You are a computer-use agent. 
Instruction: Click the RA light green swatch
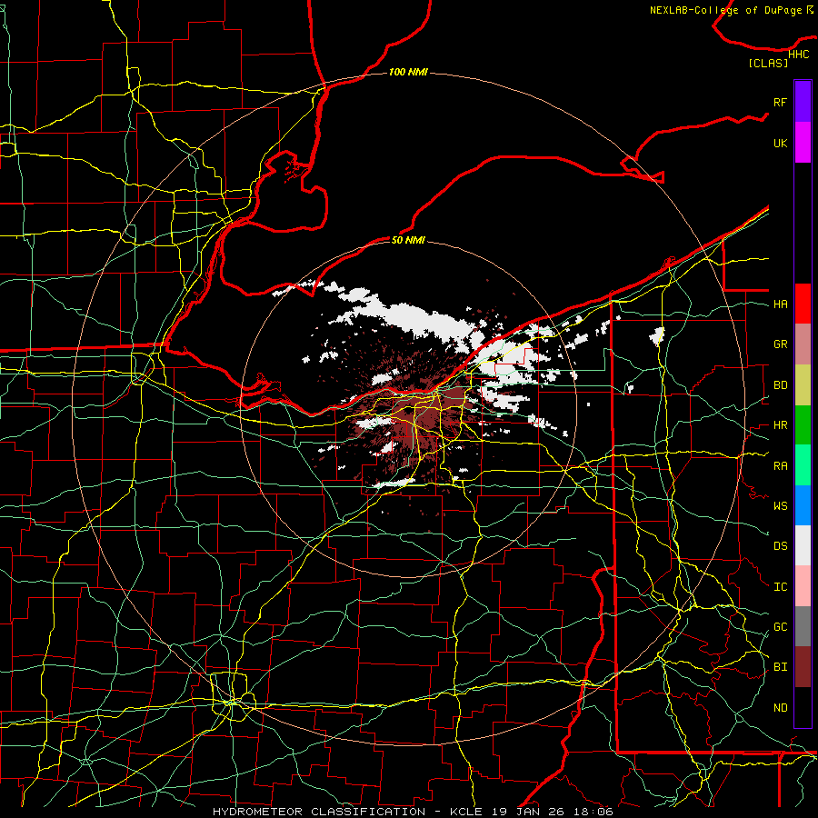(x=803, y=465)
